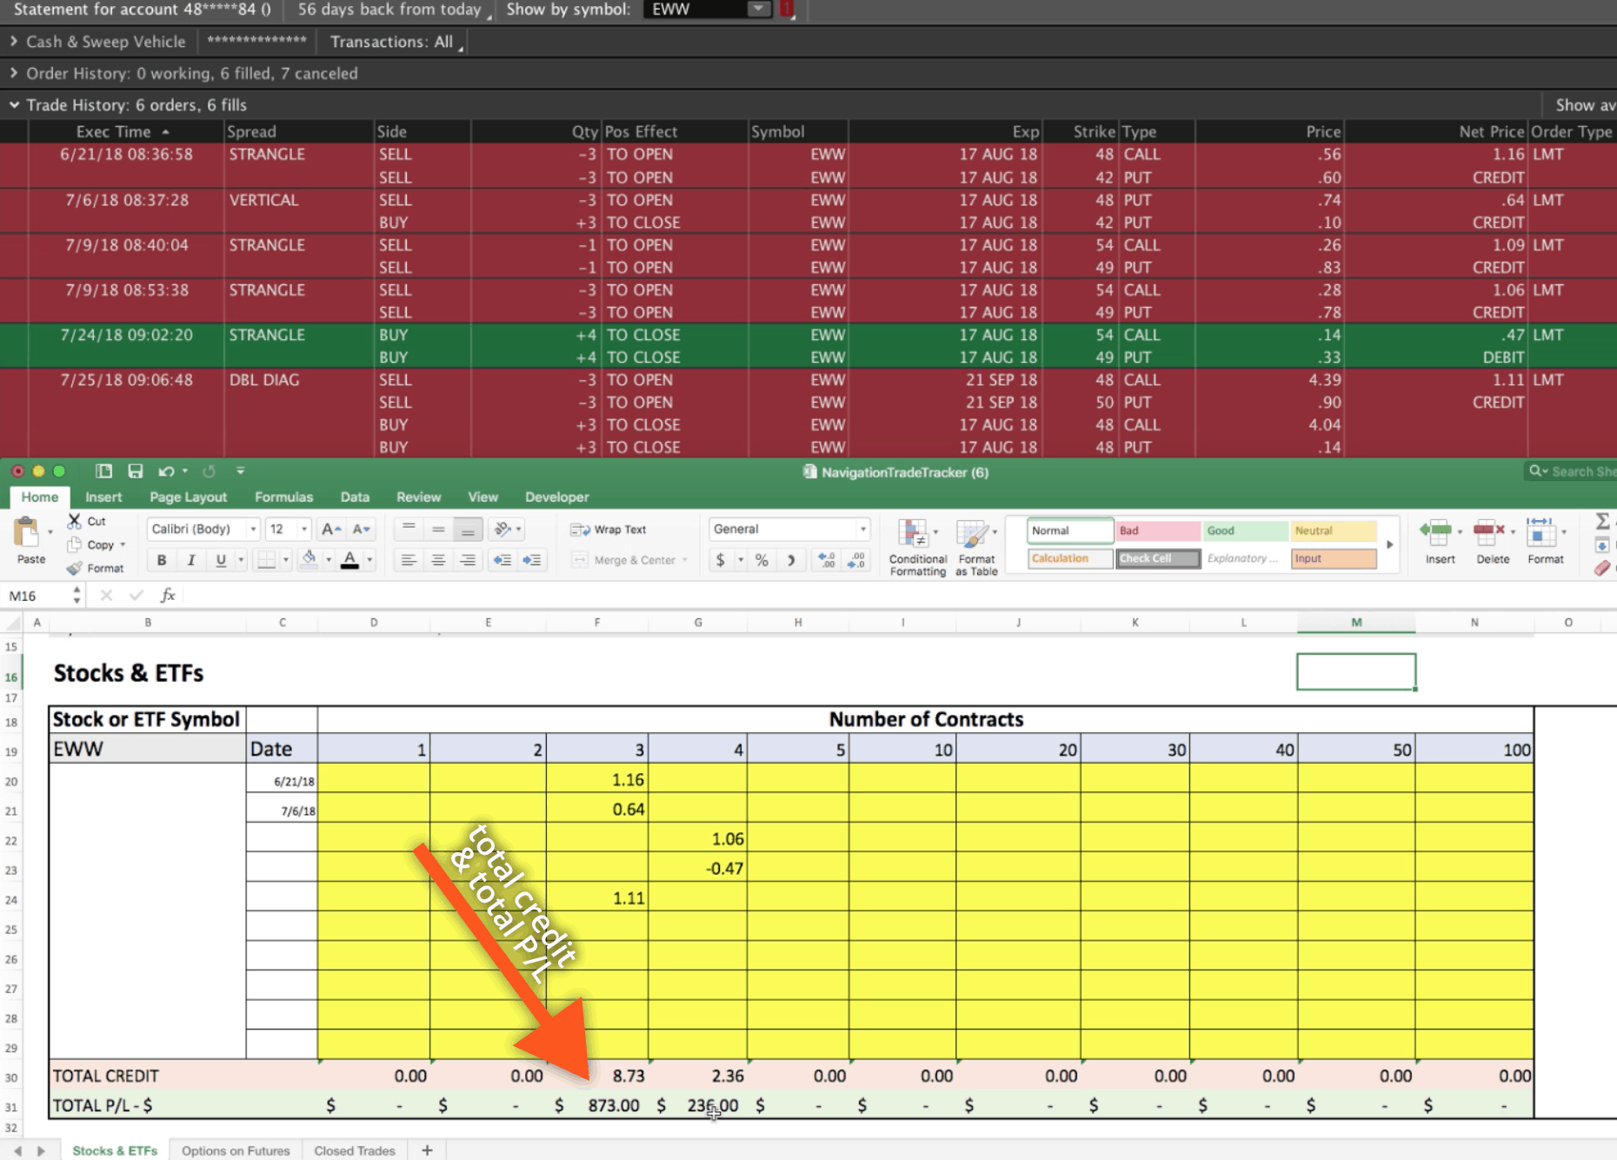Click the Search Sheet field
This screenshot has height=1160, width=1617.
(x=1572, y=471)
